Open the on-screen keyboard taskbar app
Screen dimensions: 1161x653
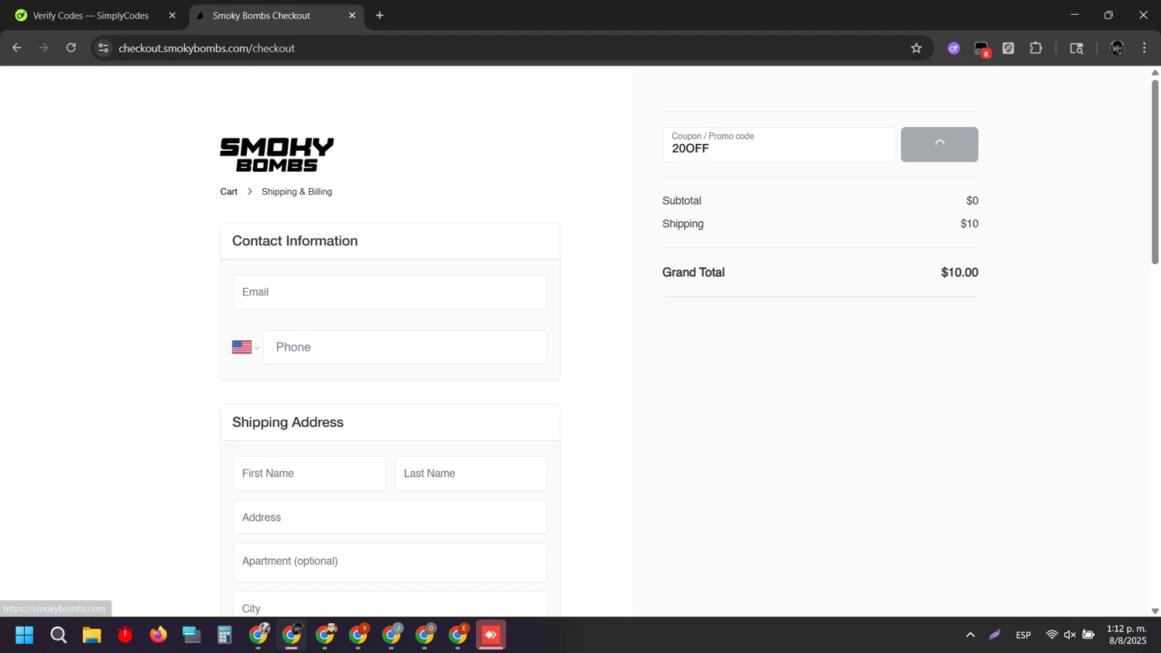[x=191, y=635]
